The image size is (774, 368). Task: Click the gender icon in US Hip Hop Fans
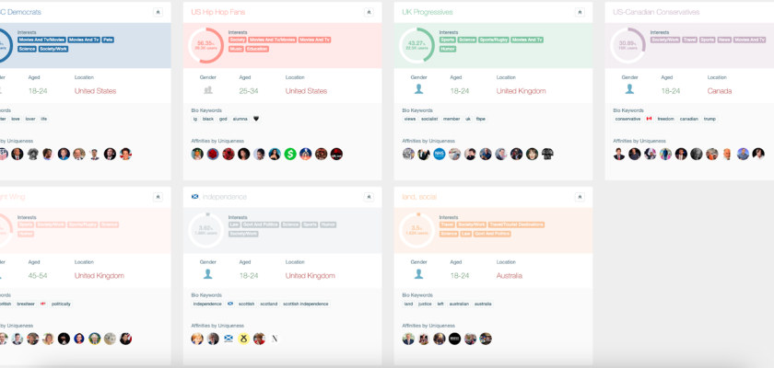(208, 90)
